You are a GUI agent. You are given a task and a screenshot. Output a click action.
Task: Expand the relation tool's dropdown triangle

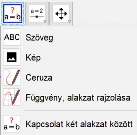pyautogui.click(x=21, y=21)
